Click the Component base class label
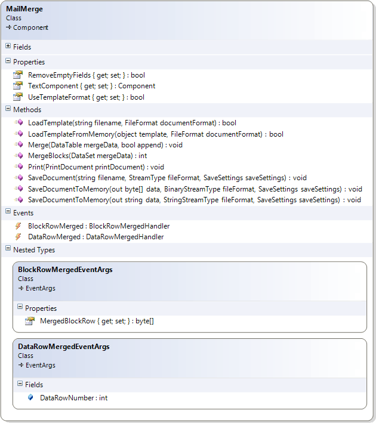This screenshot has height=423, width=376. tap(30, 27)
